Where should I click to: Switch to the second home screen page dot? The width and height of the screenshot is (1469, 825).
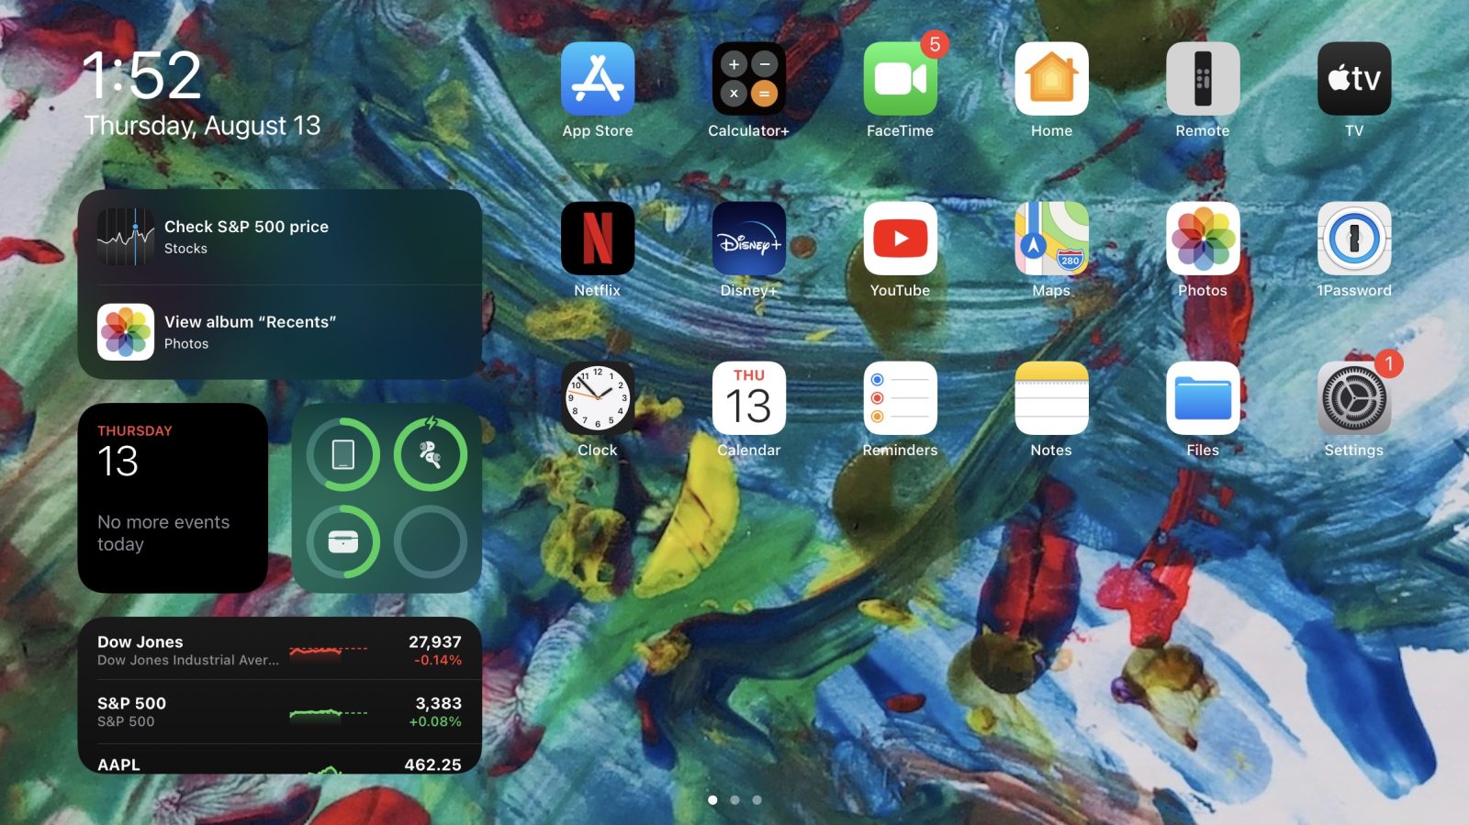(x=734, y=800)
